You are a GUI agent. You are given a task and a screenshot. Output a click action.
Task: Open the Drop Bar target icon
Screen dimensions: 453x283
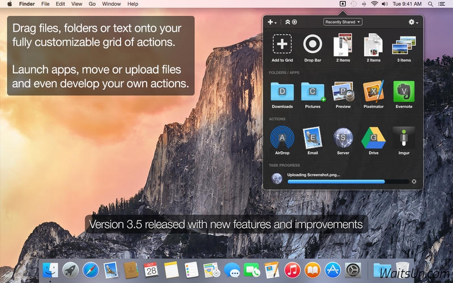[313, 44]
